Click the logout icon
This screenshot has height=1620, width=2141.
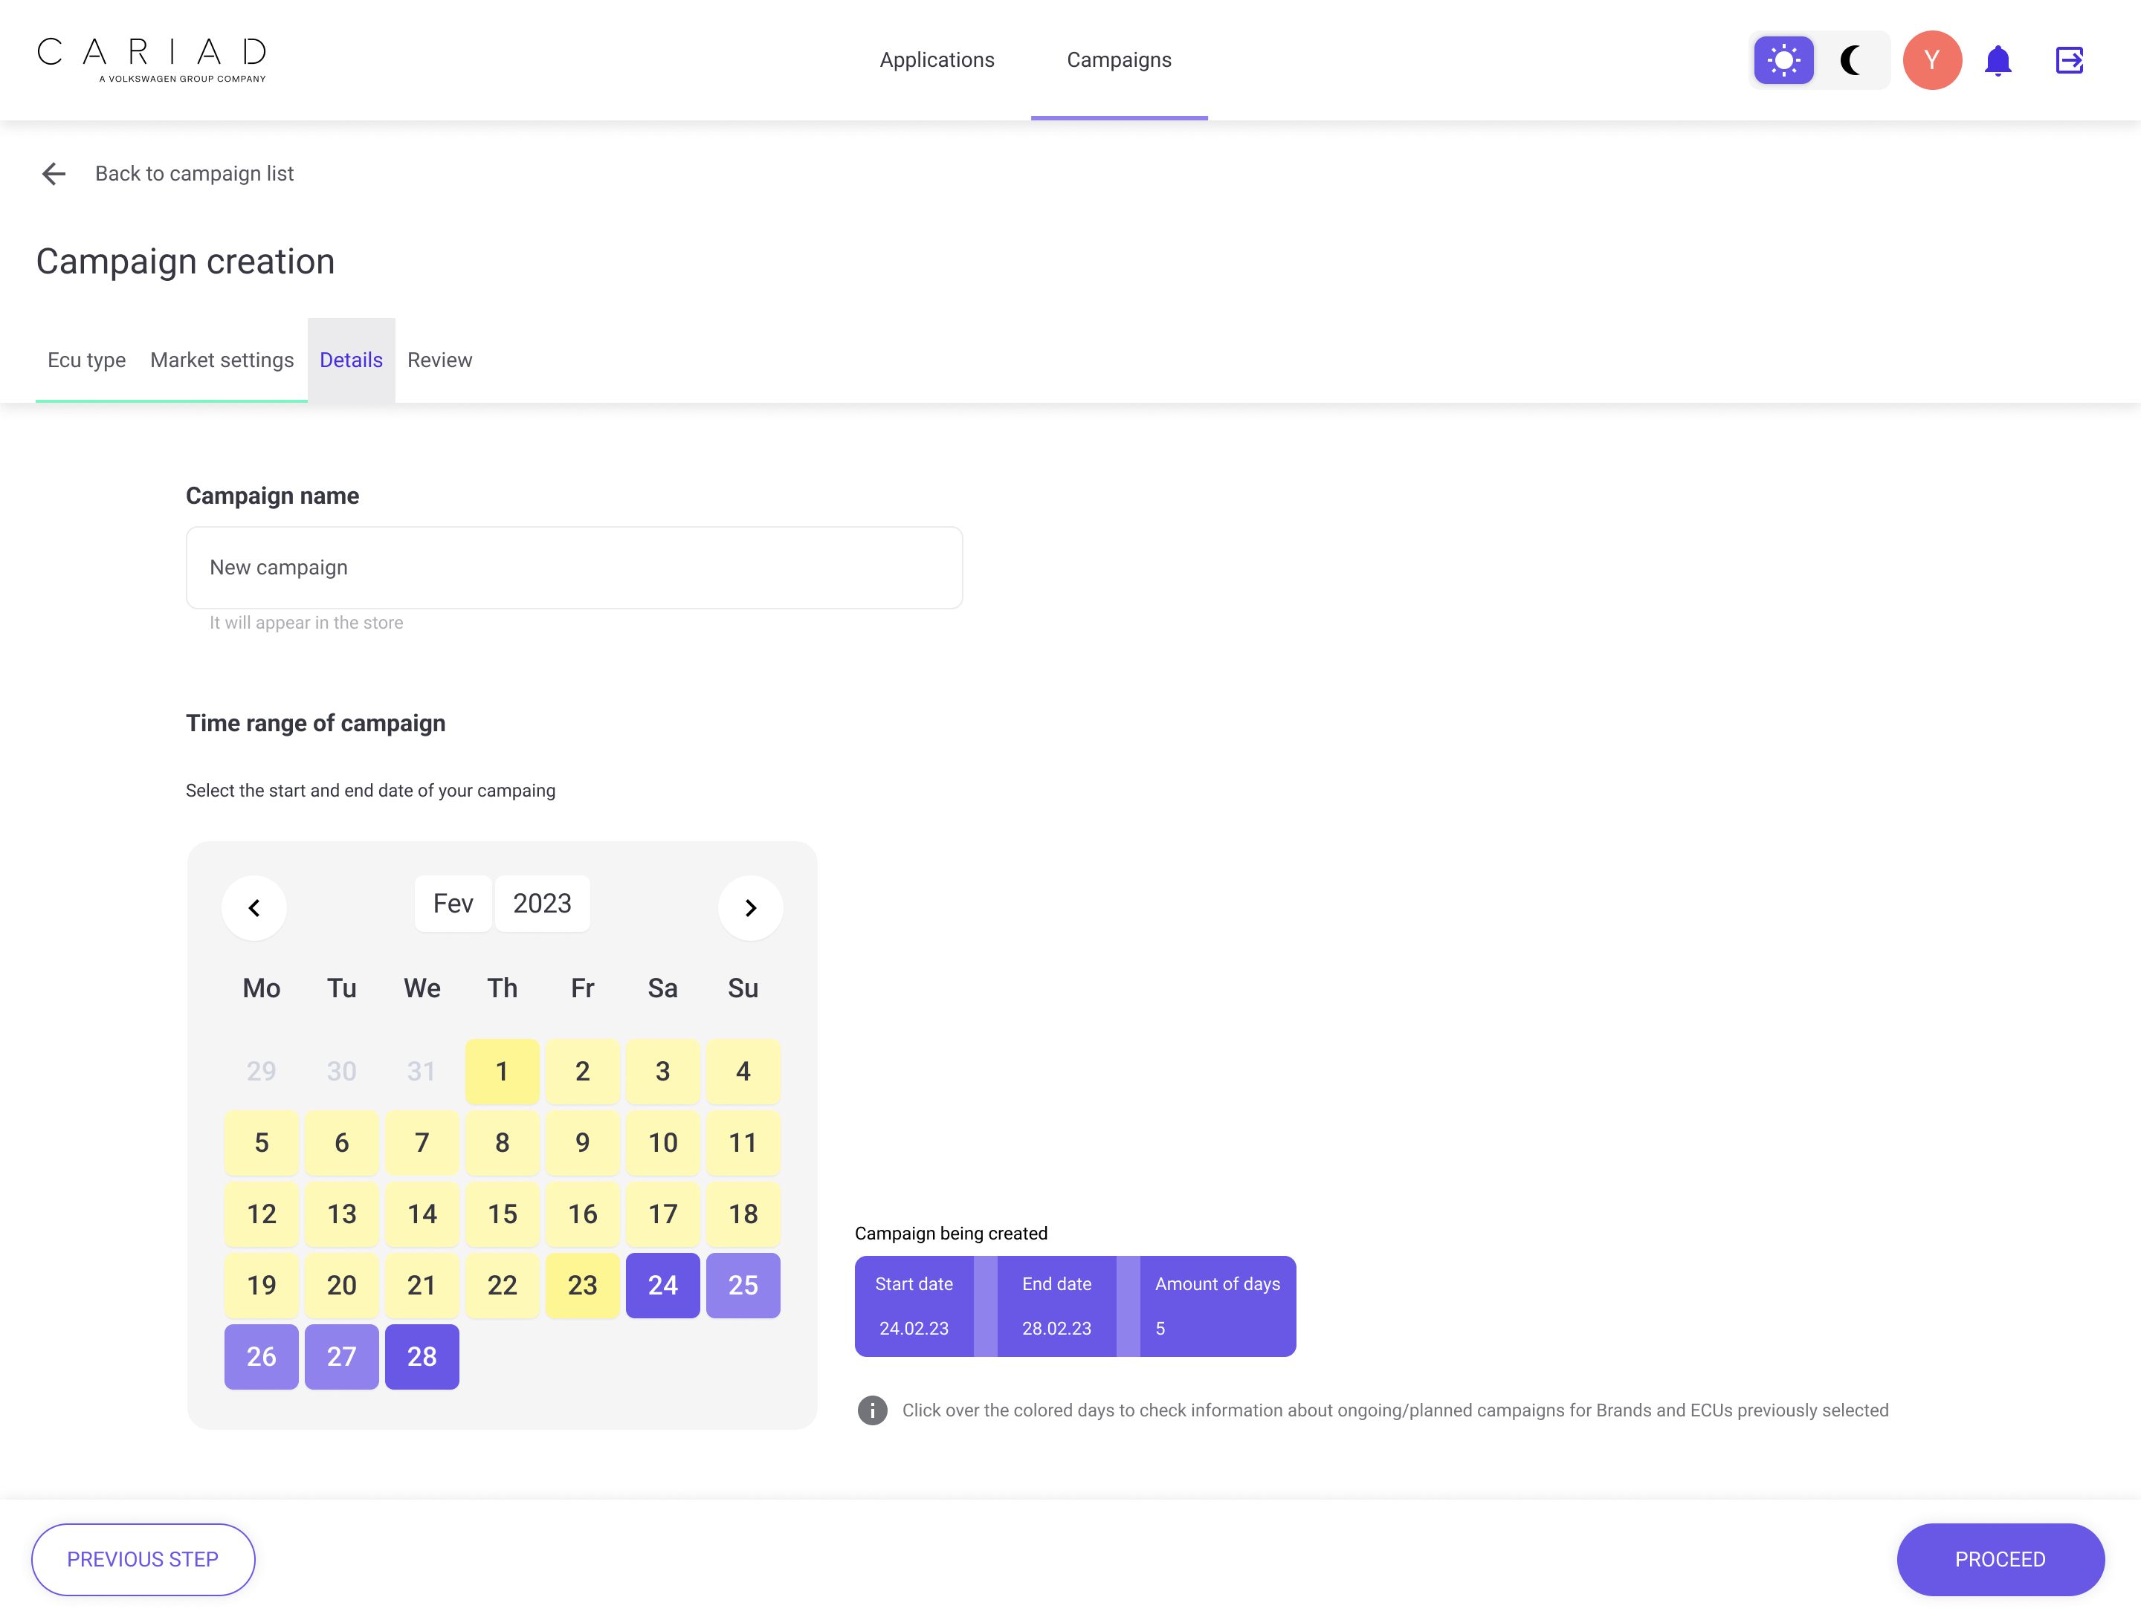[2070, 60]
